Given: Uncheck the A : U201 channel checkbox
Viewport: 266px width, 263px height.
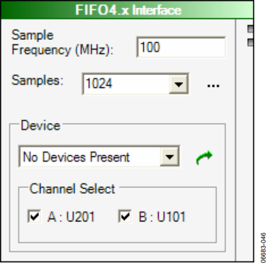Looking at the screenshot, I should point(34,216).
